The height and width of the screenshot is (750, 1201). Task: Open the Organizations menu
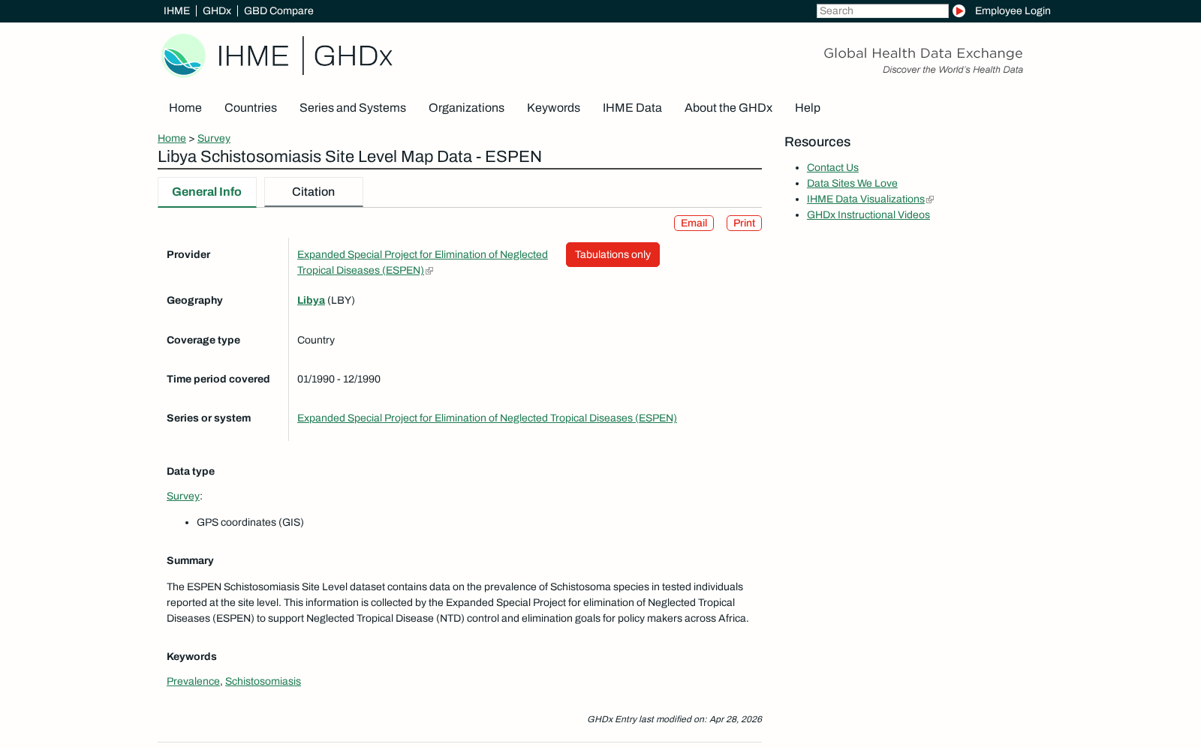click(466, 108)
